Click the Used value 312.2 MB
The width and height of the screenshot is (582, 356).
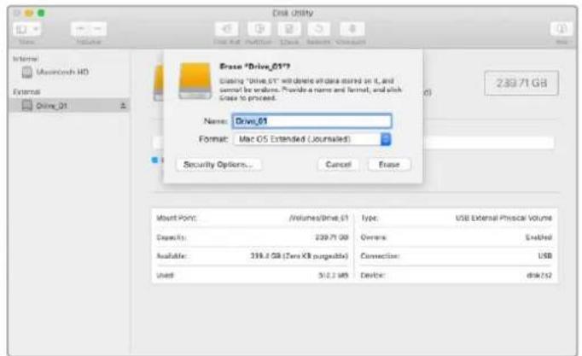(x=334, y=275)
